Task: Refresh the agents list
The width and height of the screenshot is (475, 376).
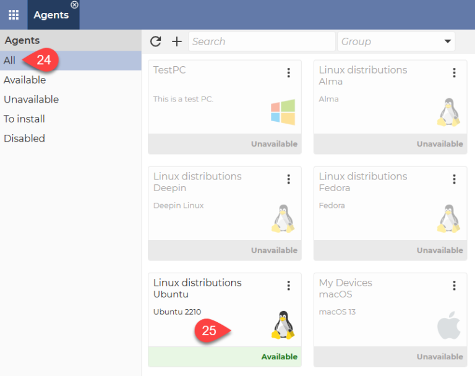Action: pyautogui.click(x=156, y=41)
